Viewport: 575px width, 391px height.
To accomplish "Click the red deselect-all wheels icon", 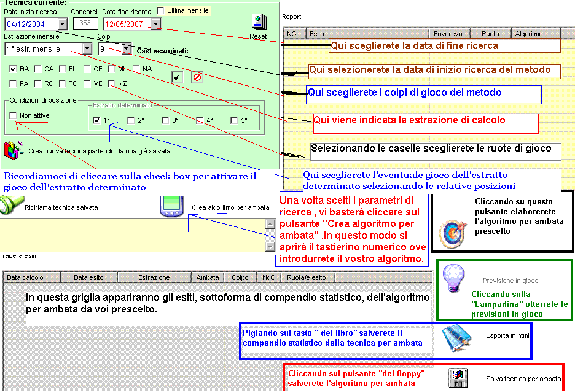I will [197, 77].
